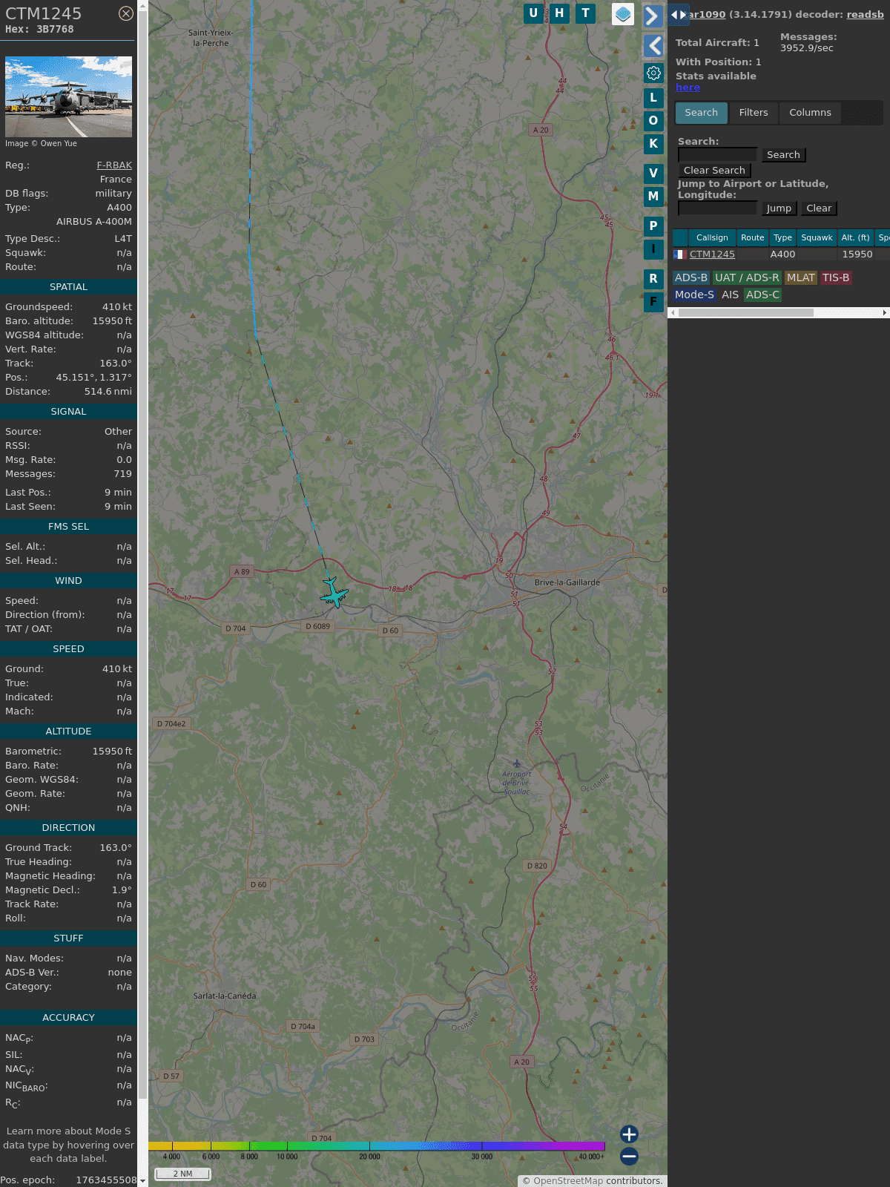The image size is (890, 1187).
Task: Switch to the Filters tab
Action: pos(753,113)
